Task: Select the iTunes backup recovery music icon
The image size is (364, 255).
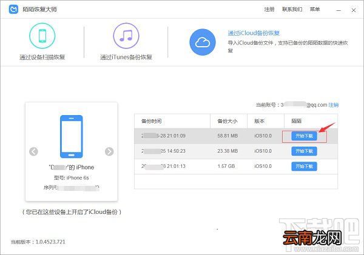Action: point(126,36)
